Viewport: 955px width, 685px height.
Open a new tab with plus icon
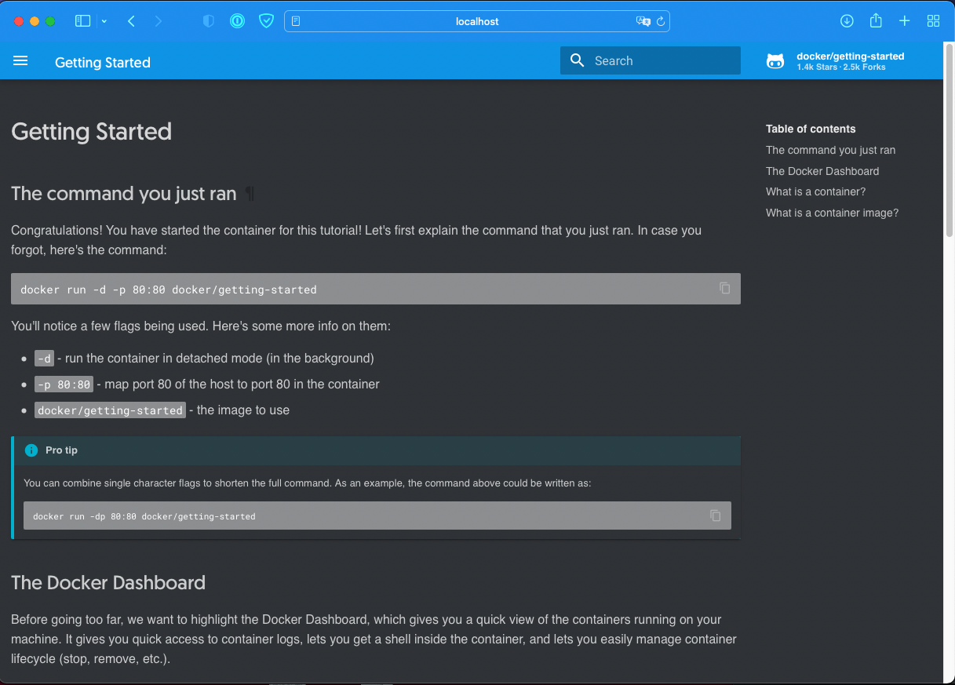coord(904,21)
